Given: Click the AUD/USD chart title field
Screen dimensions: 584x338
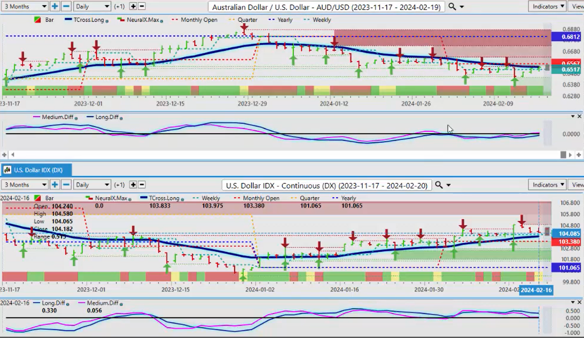Looking at the screenshot, I should [326, 7].
